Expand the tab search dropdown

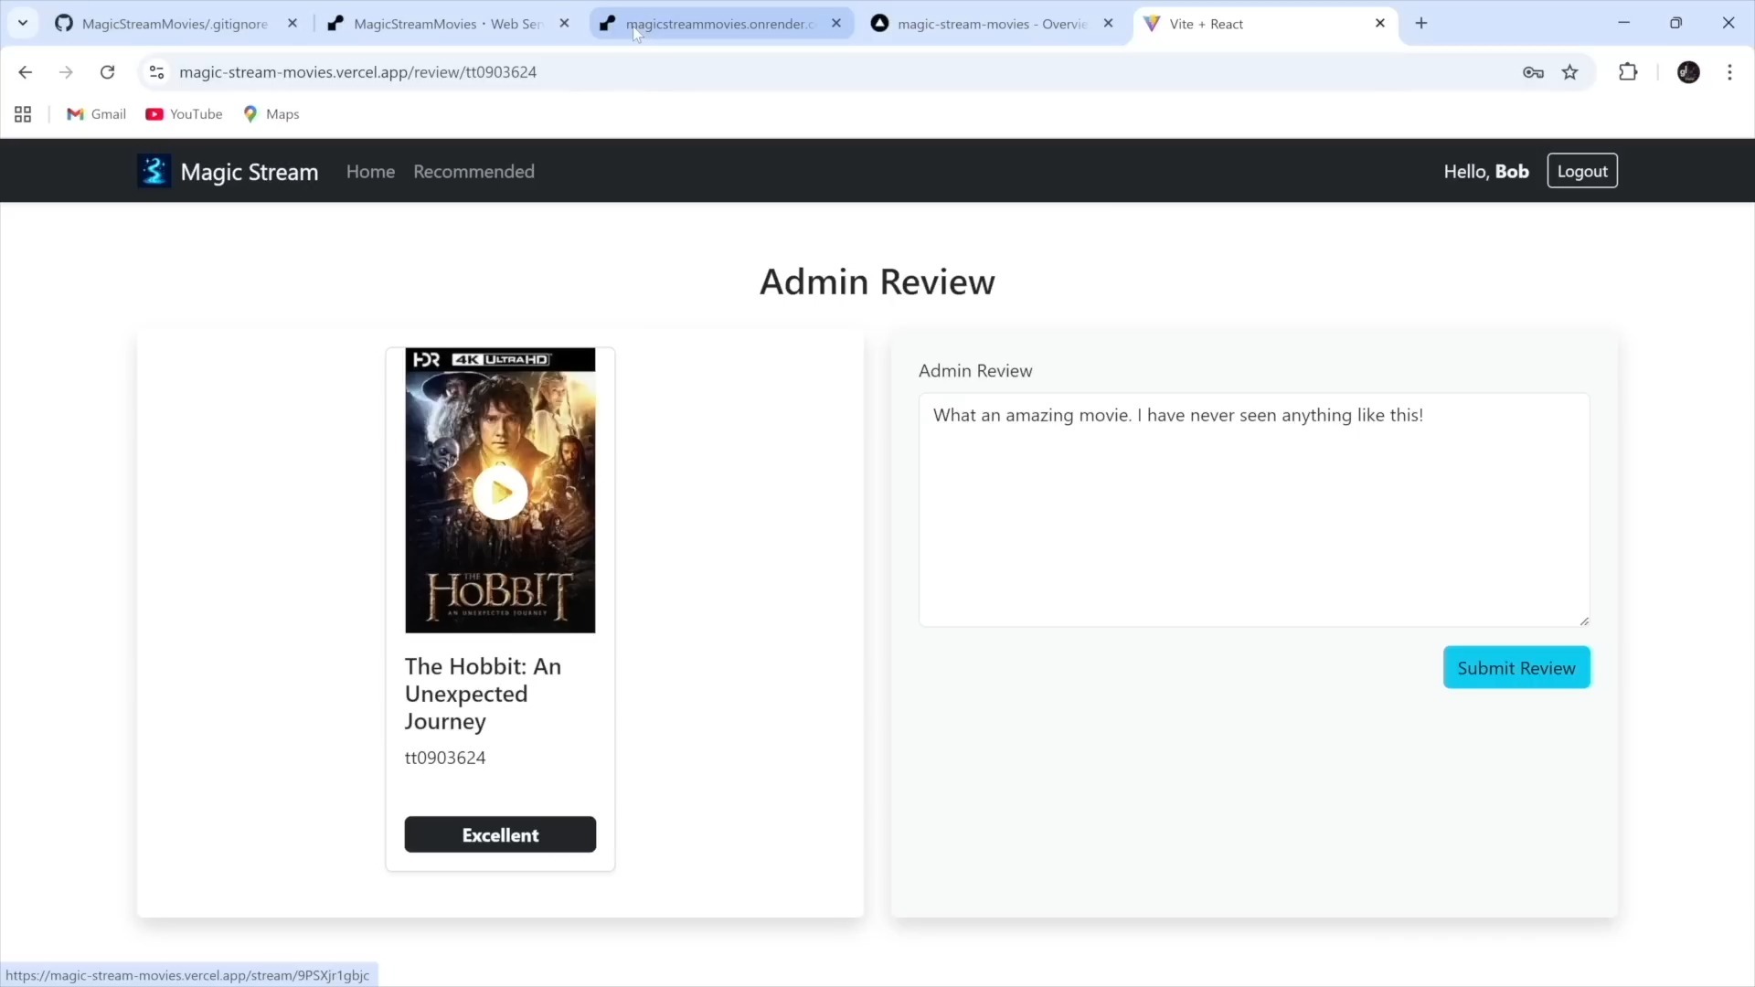(x=23, y=24)
